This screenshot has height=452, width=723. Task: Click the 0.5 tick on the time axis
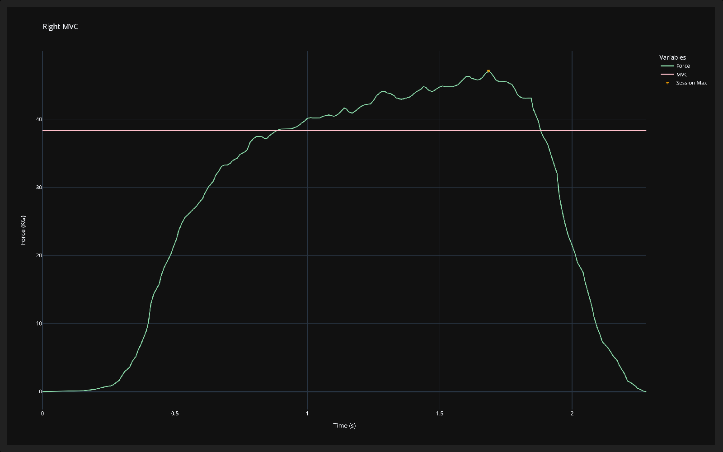[175, 414]
